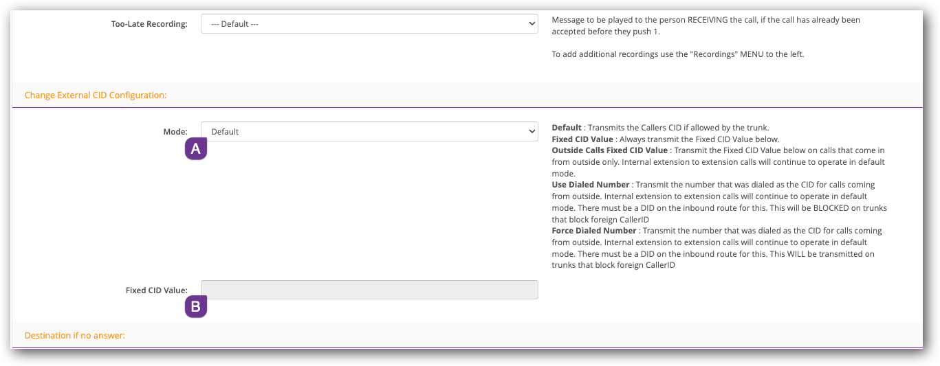This screenshot has width=940, height=366.
Task: Click the Fixed CID Value input field
Action: (x=369, y=290)
